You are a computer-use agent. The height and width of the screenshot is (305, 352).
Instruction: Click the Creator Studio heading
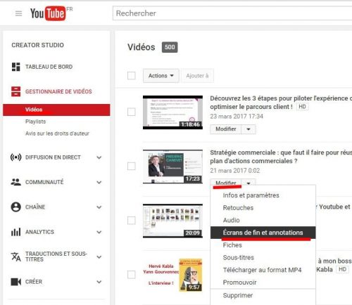click(37, 45)
